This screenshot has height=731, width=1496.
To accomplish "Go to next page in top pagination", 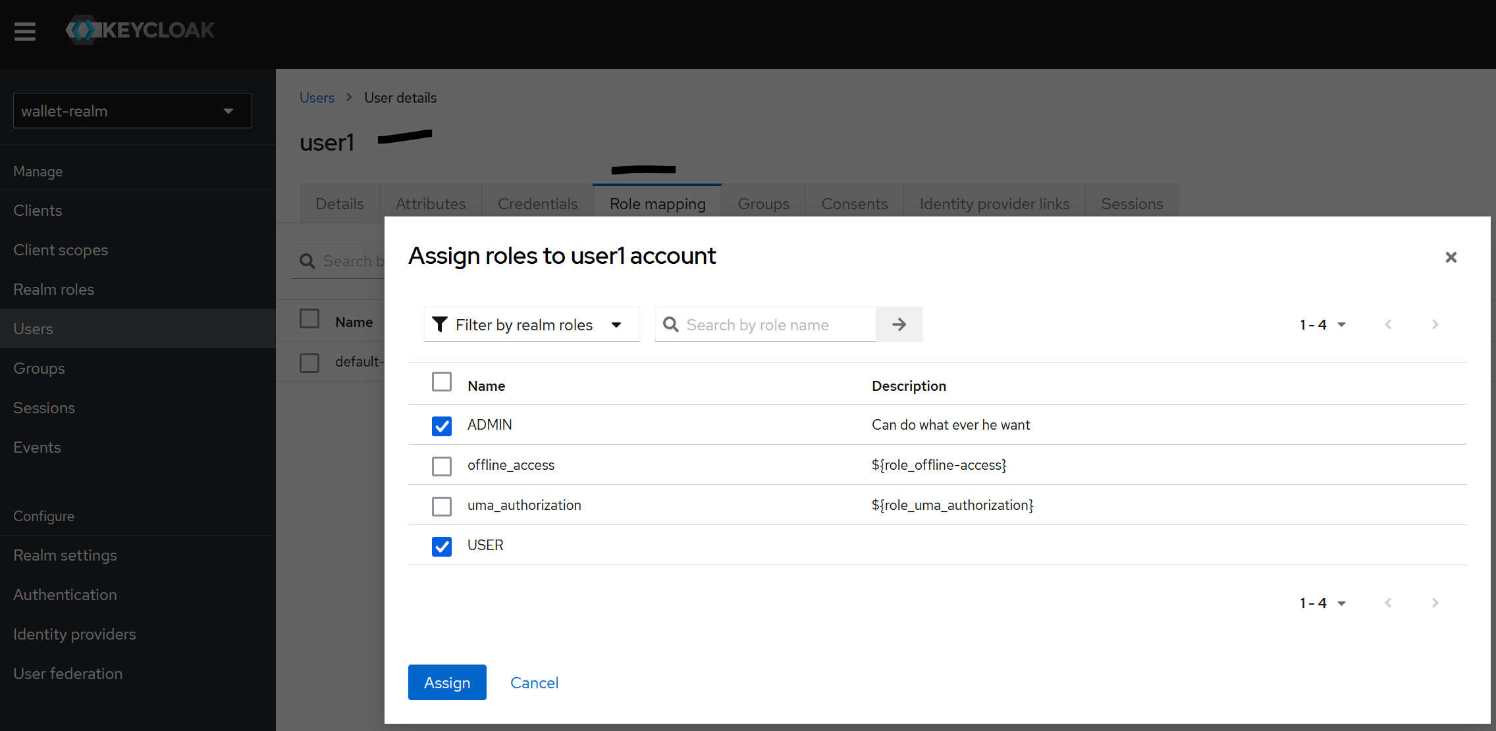I will point(1435,324).
